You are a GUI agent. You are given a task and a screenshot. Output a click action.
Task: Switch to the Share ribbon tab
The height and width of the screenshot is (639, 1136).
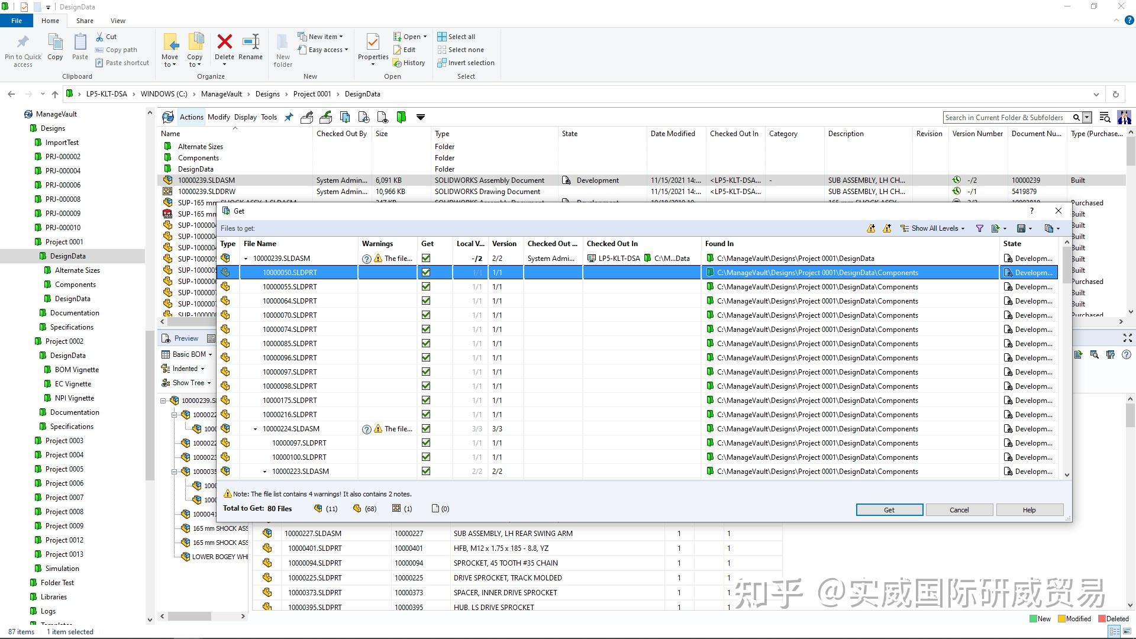tap(85, 20)
